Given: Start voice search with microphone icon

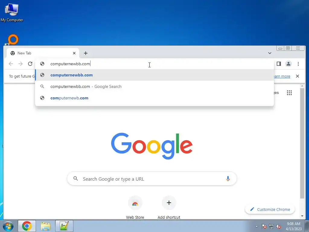Looking at the screenshot, I should pos(228,179).
